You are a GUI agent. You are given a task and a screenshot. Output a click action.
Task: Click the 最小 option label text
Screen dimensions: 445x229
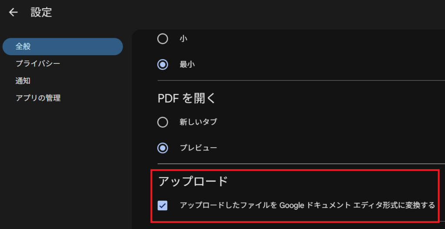tap(187, 65)
